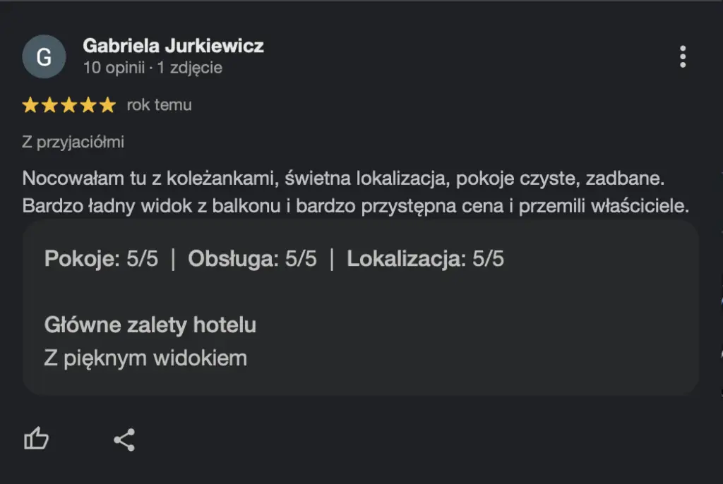The width and height of the screenshot is (723, 484).
Task: Click the round "G" profile avatar
Action: point(44,56)
